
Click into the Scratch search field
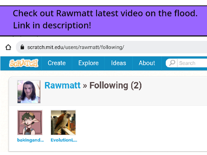(193, 63)
